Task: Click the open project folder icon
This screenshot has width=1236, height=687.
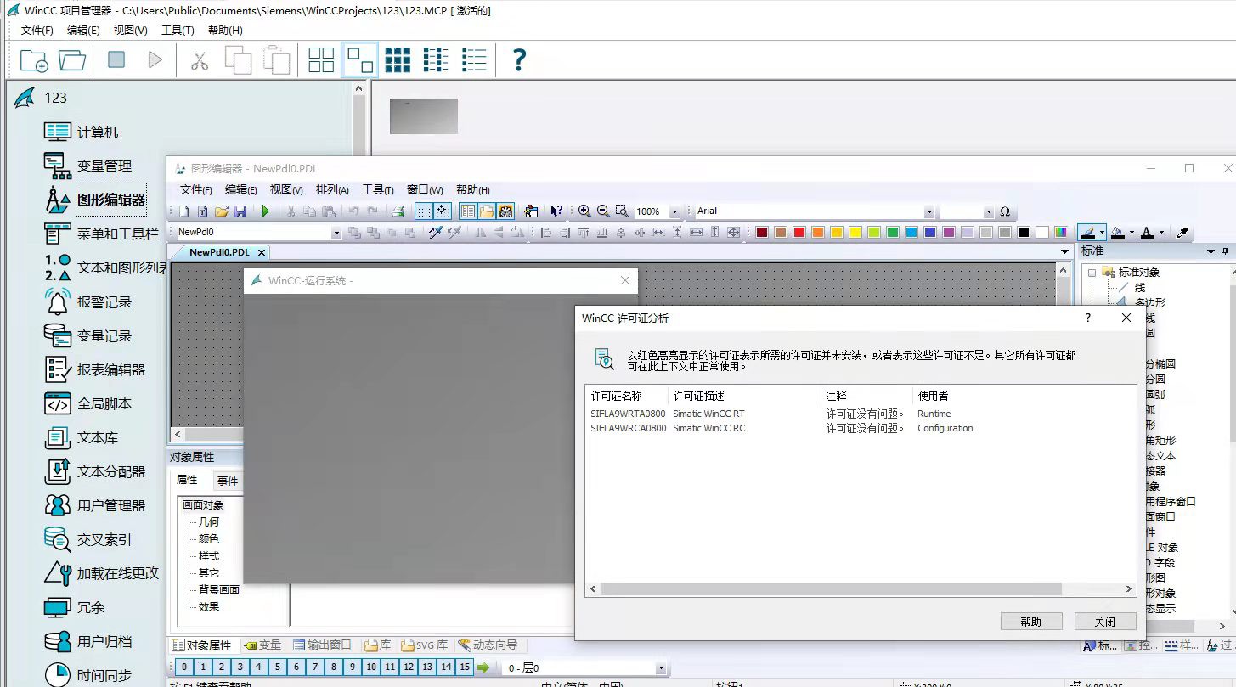Action: pos(72,60)
